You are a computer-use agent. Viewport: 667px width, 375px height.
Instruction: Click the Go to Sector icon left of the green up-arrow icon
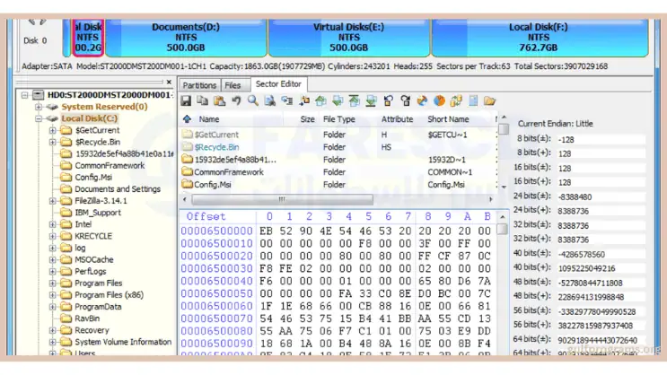click(x=304, y=100)
